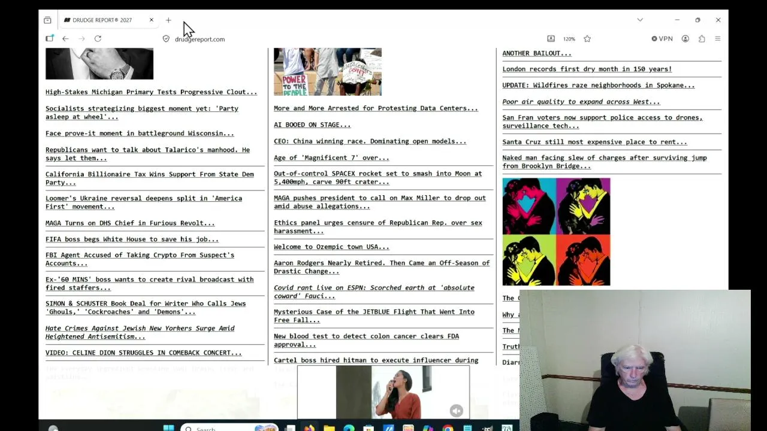
Task: Open 'New blood test to detect colon cancer' link
Action: 366,340
